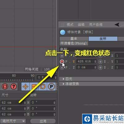Click the back arrow in attribute manager
The image size is (124, 124).
click(x=117, y=24)
